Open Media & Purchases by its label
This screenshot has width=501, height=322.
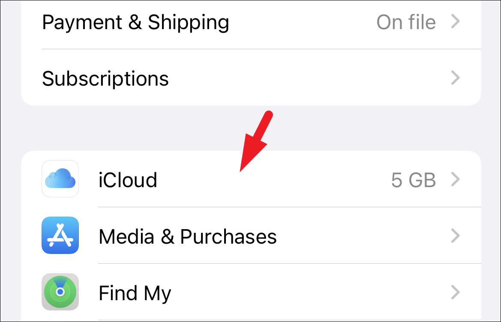tap(188, 236)
